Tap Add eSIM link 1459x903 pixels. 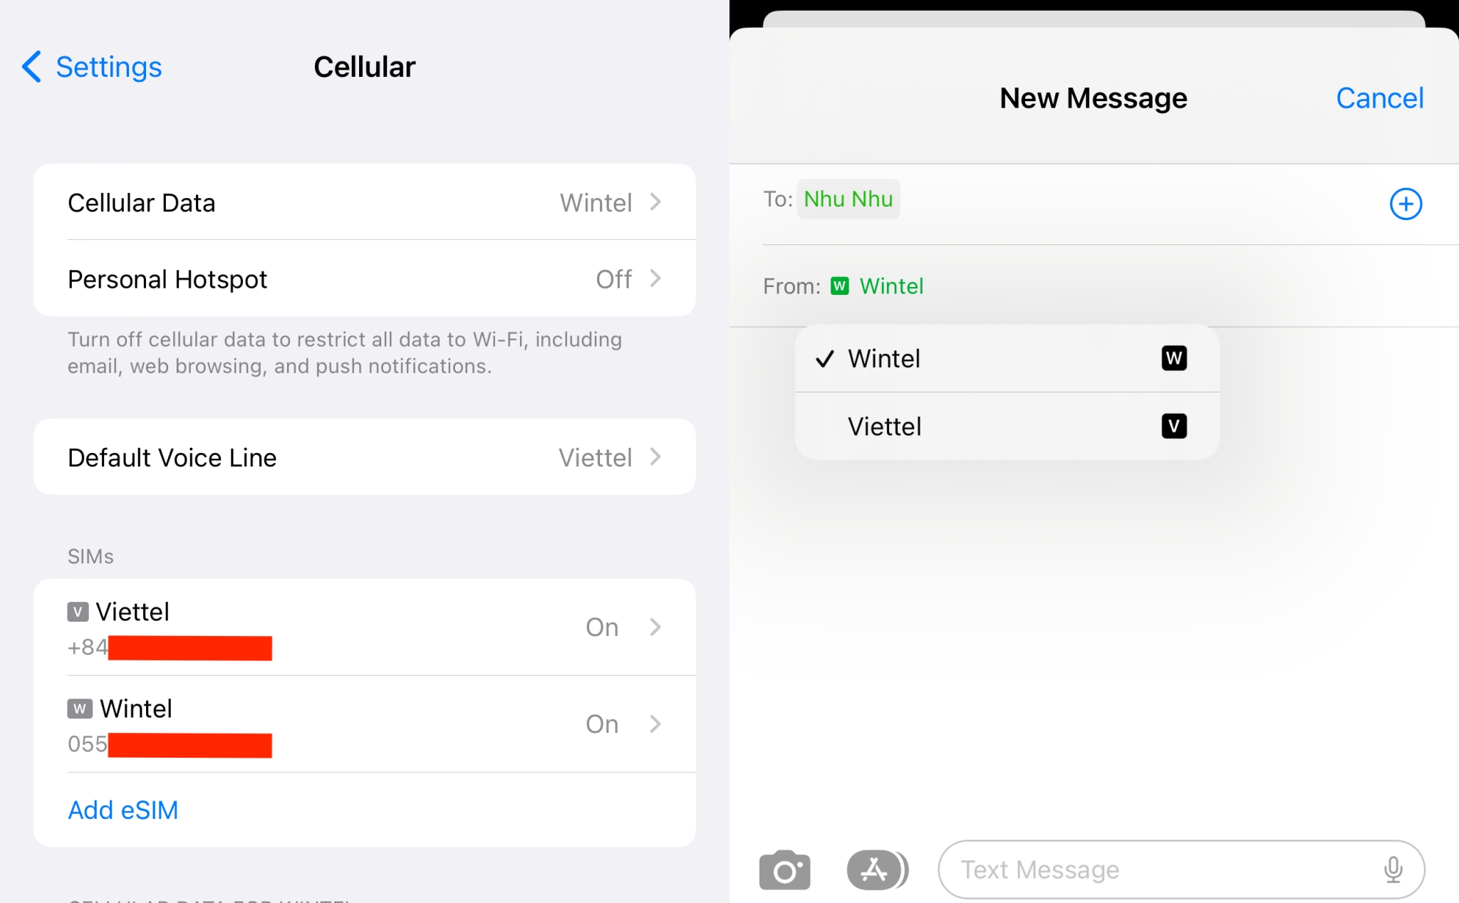point(124,810)
